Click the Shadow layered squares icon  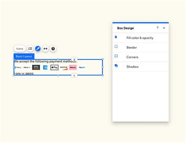pos(116,66)
